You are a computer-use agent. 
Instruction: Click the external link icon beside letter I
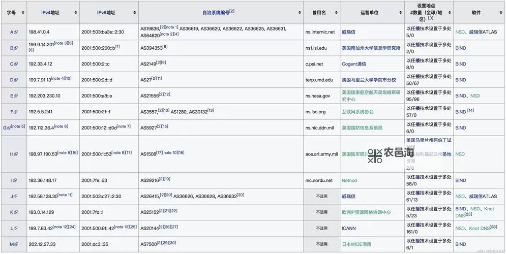point(15,180)
